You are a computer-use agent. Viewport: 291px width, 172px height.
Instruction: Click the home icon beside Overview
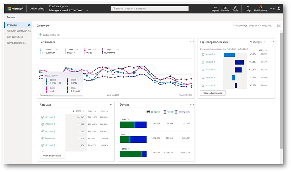point(29,25)
